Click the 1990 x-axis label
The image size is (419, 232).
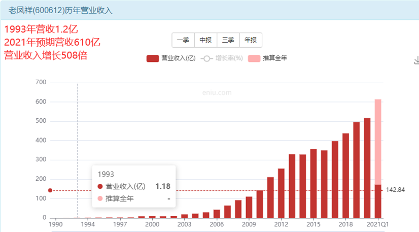point(56,224)
